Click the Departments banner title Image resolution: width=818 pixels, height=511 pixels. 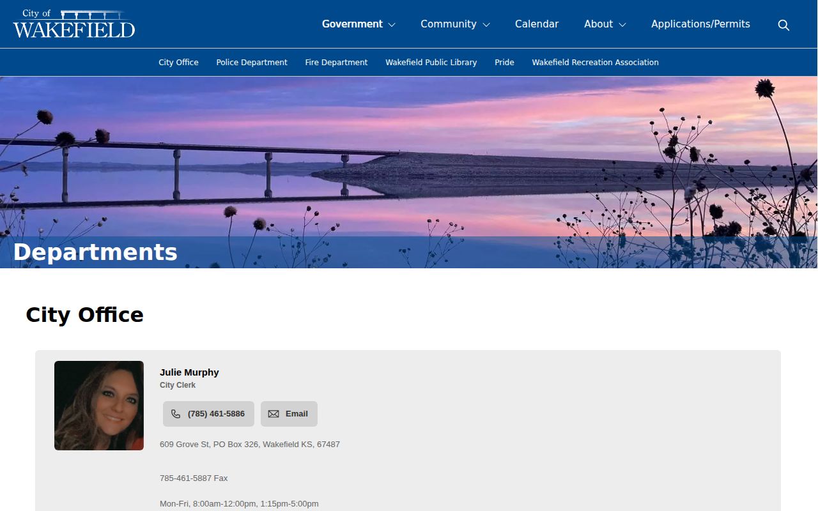click(x=95, y=252)
